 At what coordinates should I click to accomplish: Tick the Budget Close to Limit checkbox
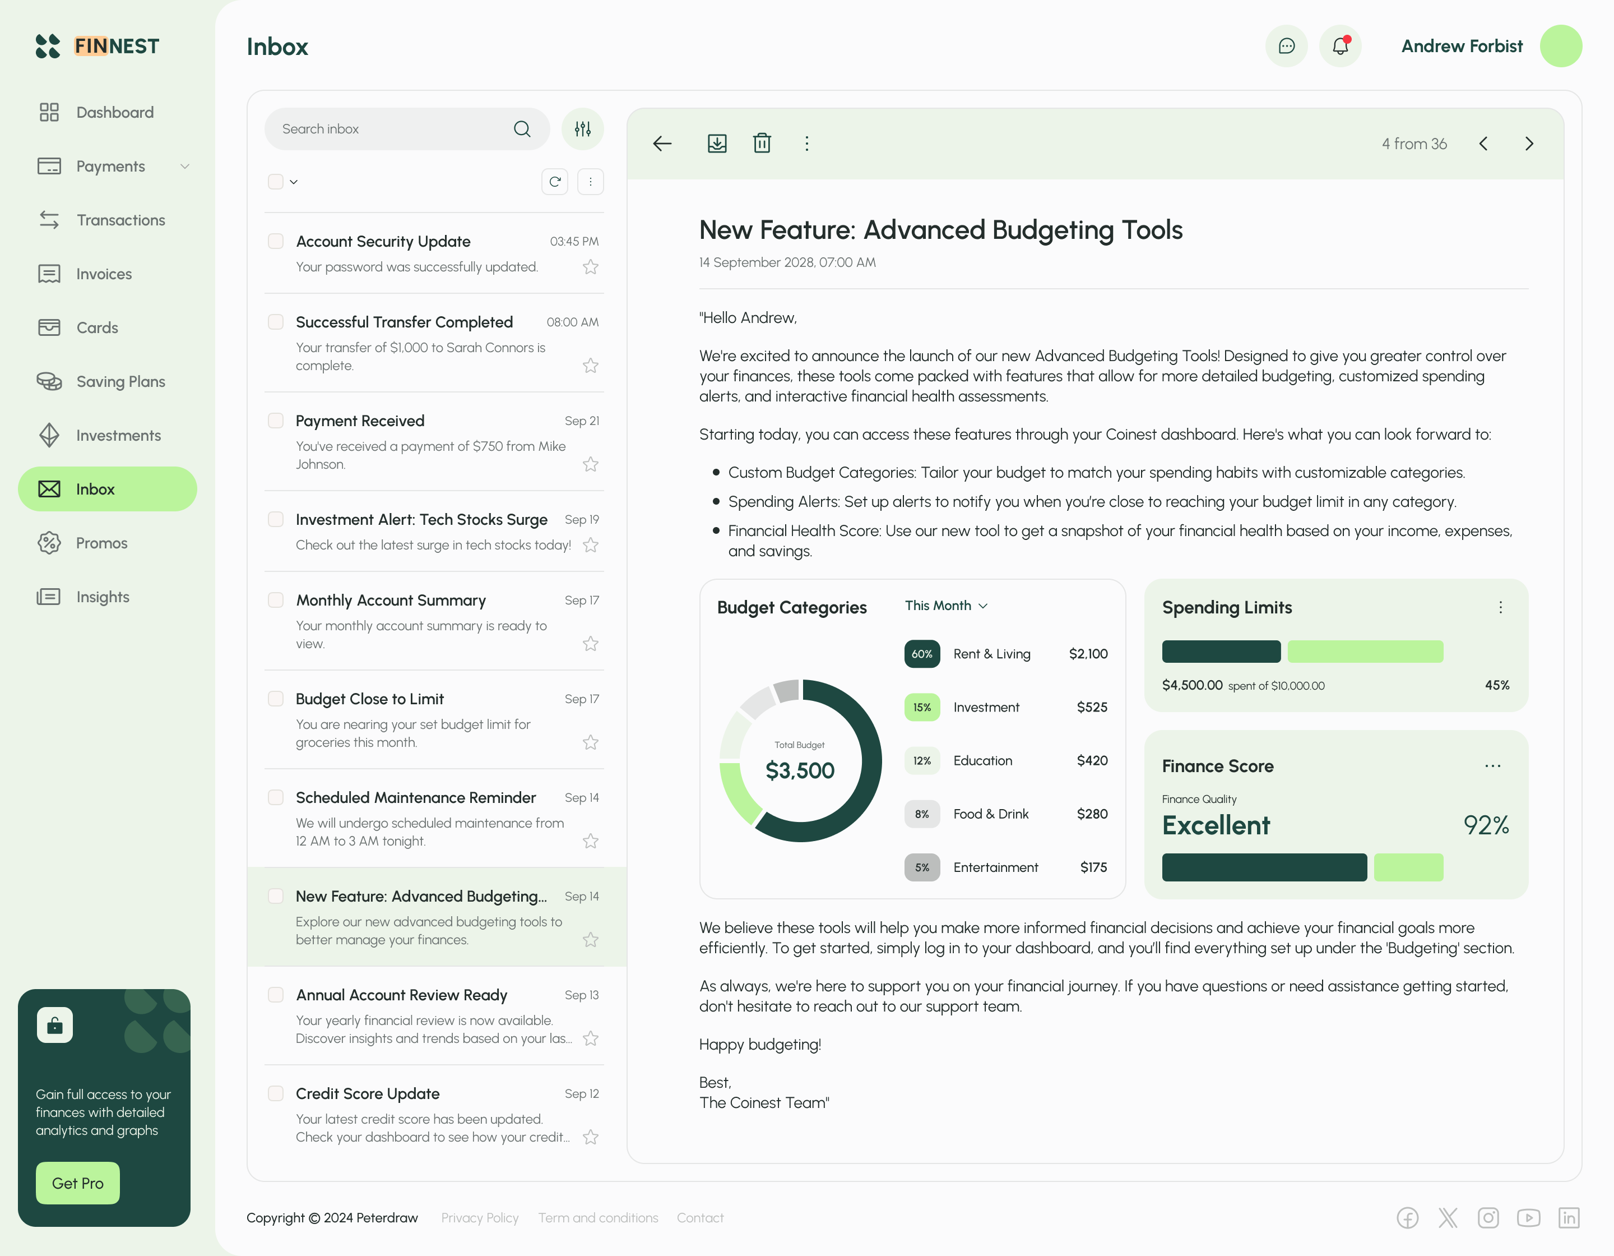tap(276, 699)
